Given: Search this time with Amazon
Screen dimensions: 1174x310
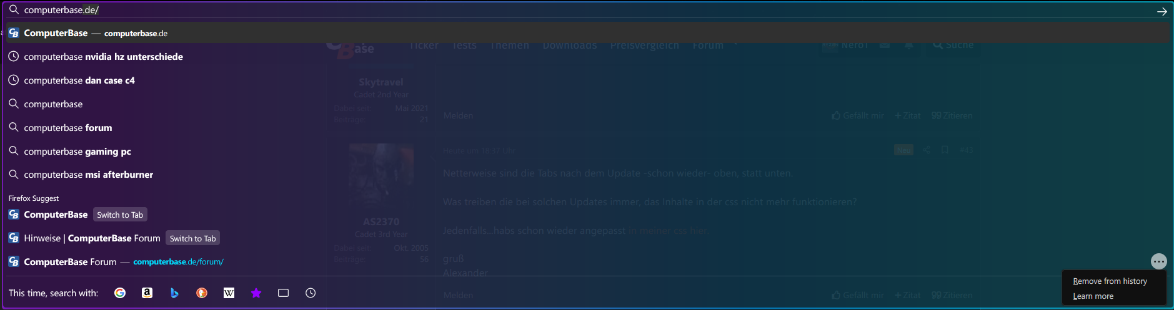Looking at the screenshot, I should click(x=147, y=293).
